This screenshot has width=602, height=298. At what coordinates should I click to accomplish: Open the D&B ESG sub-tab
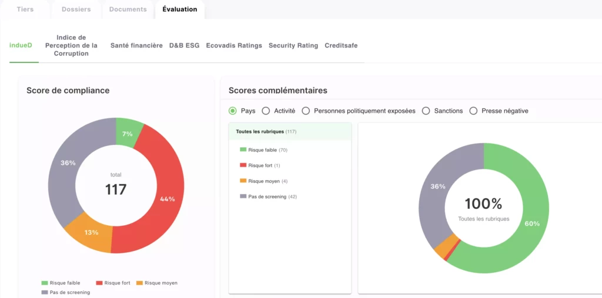pos(184,45)
